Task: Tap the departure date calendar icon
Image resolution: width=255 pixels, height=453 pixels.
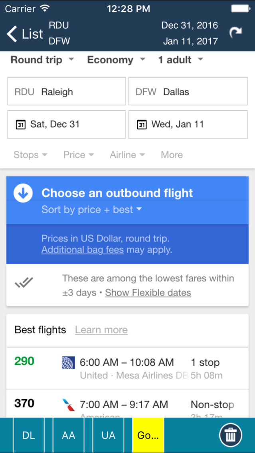Action: [x=21, y=124]
